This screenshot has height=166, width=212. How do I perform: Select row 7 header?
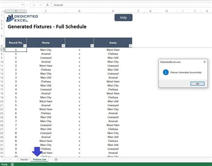[2, 50]
